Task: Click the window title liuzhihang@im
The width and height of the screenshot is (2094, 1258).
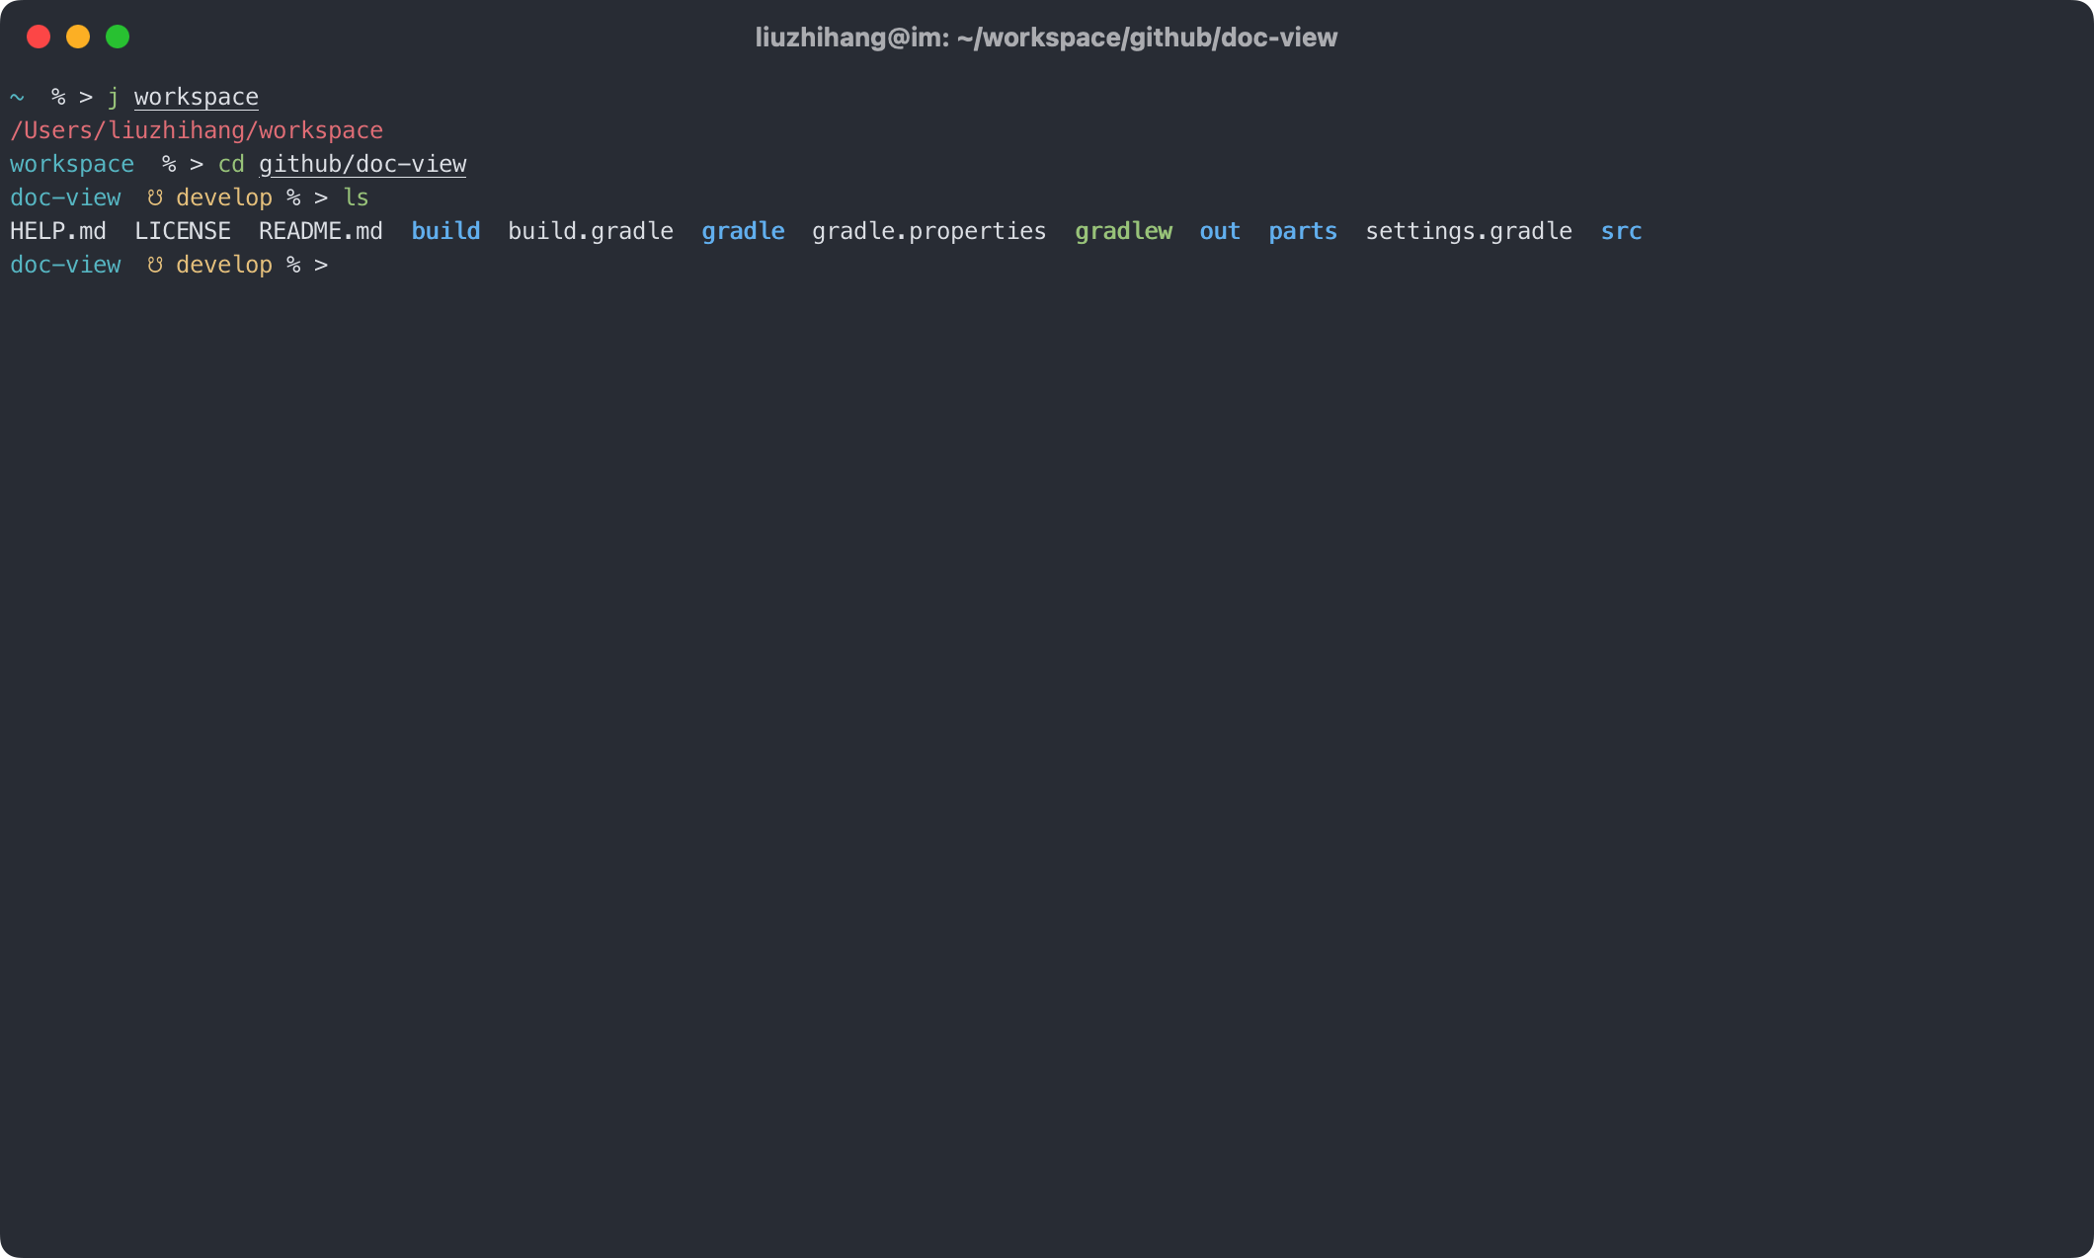Action: 1046,38
